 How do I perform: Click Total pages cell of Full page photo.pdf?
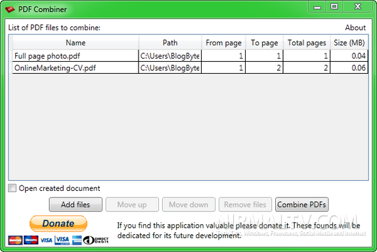307,56
